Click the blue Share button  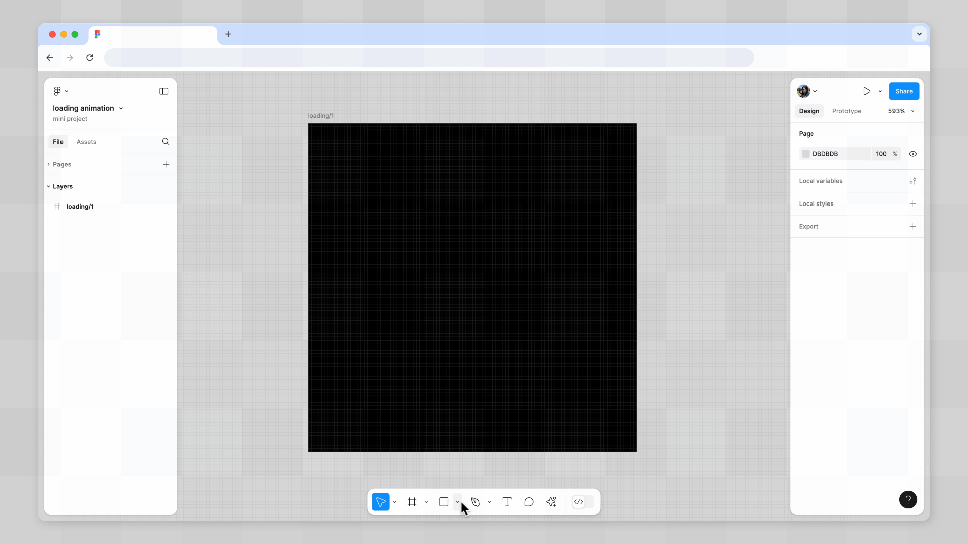[x=903, y=91]
